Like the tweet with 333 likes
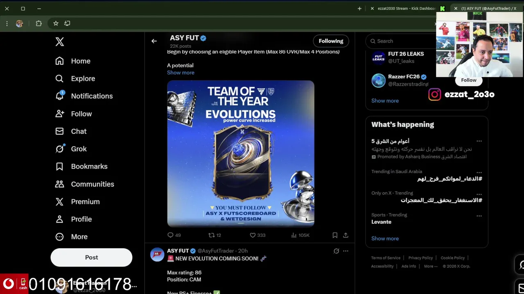 [253, 235]
